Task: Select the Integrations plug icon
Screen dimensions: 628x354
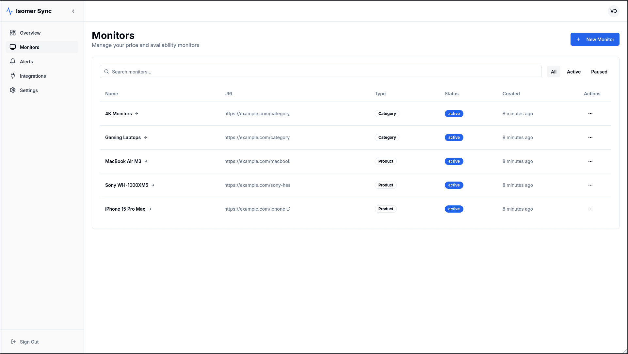Action: (13, 76)
